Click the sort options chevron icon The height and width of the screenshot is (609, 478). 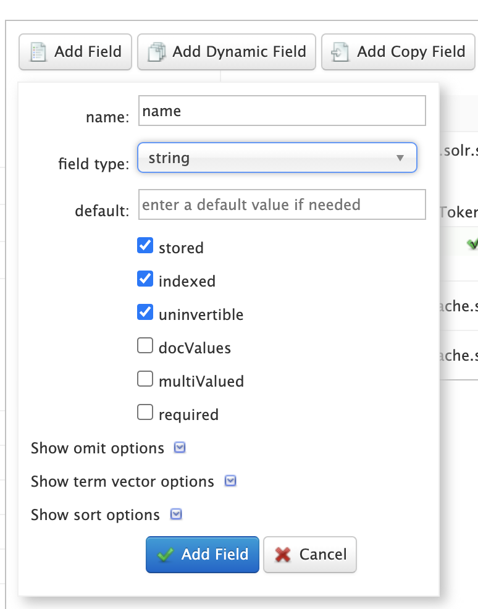175,514
